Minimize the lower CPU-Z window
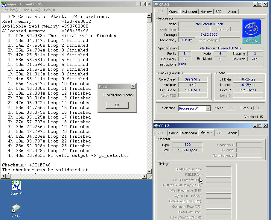Screen dimensions: 271x220 tap(255, 126)
